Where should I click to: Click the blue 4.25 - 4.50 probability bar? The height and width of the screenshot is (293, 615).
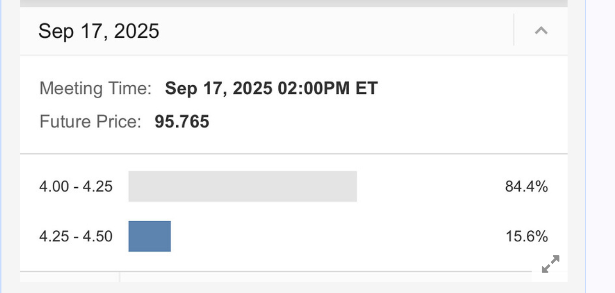tap(149, 236)
